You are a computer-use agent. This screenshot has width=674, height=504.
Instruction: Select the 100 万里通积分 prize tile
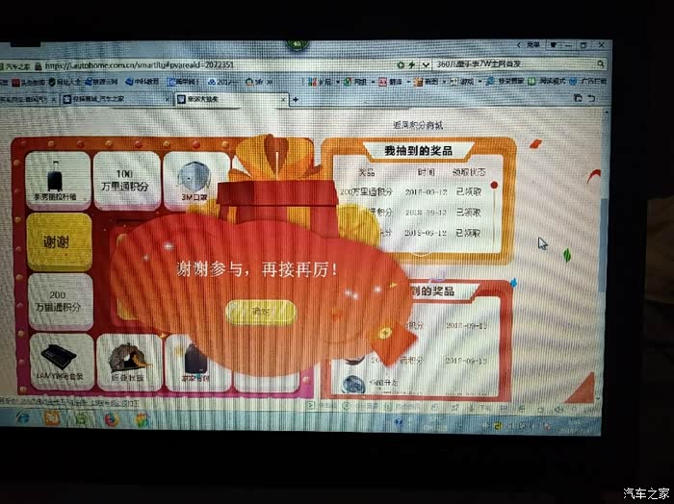126,180
